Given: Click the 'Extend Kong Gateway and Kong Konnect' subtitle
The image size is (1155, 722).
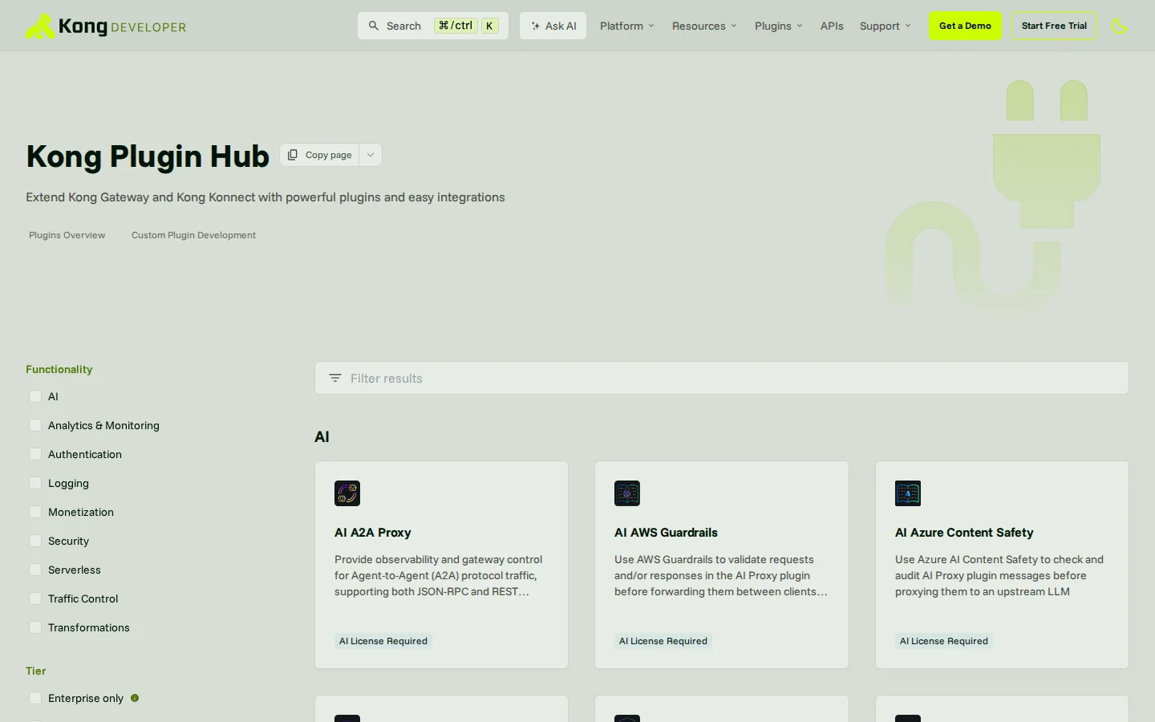Looking at the screenshot, I should (x=265, y=197).
